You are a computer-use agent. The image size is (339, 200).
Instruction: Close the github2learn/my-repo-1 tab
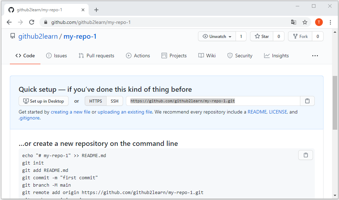click(x=83, y=10)
